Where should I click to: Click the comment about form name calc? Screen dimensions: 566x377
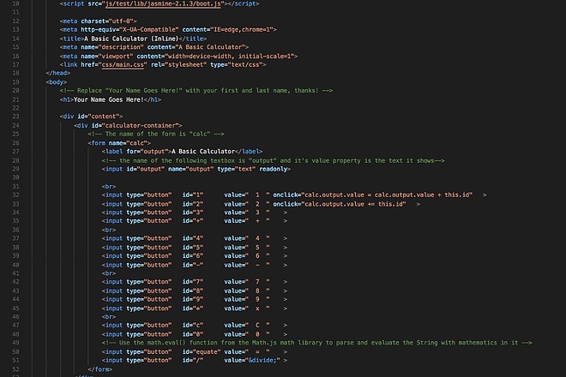(x=156, y=134)
